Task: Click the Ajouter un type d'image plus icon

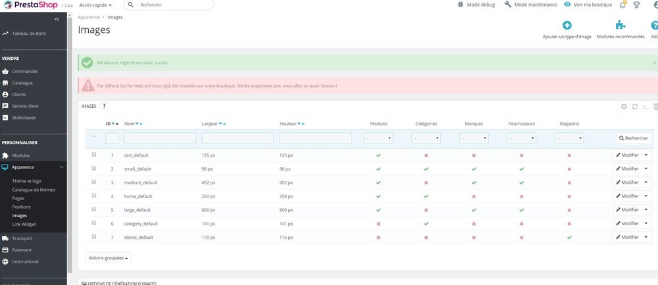Action: [x=567, y=26]
